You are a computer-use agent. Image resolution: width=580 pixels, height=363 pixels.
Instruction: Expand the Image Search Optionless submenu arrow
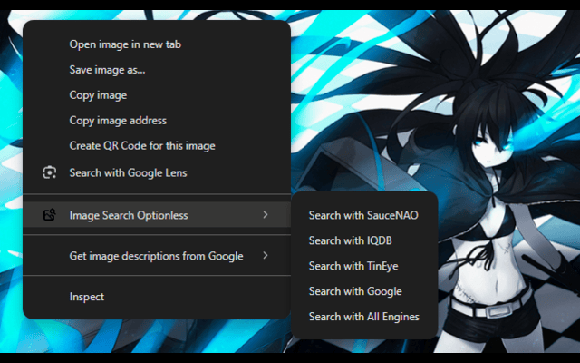pos(266,214)
